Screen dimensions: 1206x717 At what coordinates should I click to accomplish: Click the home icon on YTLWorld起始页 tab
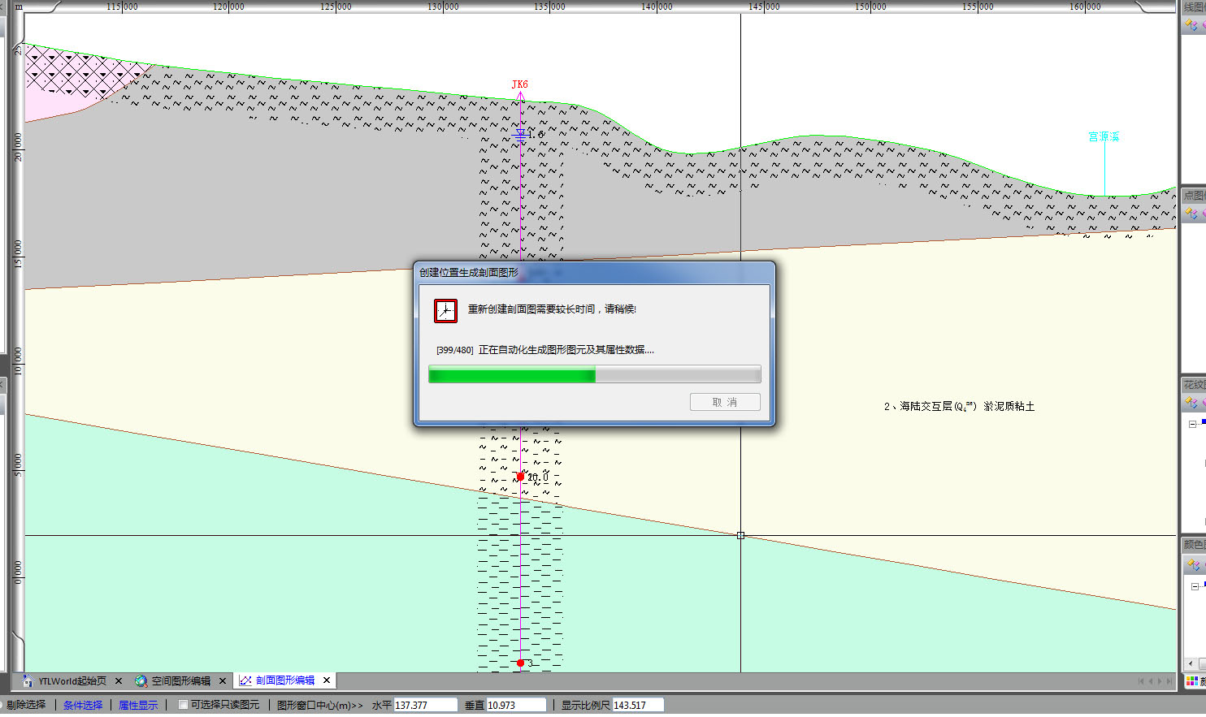(x=28, y=680)
